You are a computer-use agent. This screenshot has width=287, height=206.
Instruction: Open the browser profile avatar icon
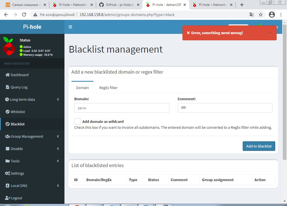click(x=272, y=15)
